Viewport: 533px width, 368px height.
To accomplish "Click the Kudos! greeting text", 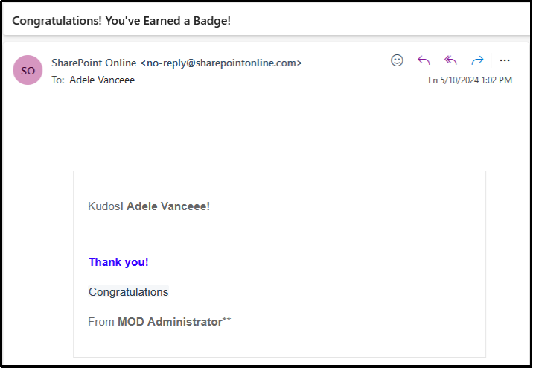I will coord(106,206).
